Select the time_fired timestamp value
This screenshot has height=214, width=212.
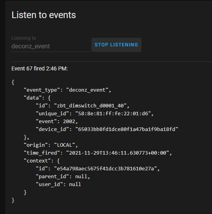pyautogui.click(x=117, y=153)
